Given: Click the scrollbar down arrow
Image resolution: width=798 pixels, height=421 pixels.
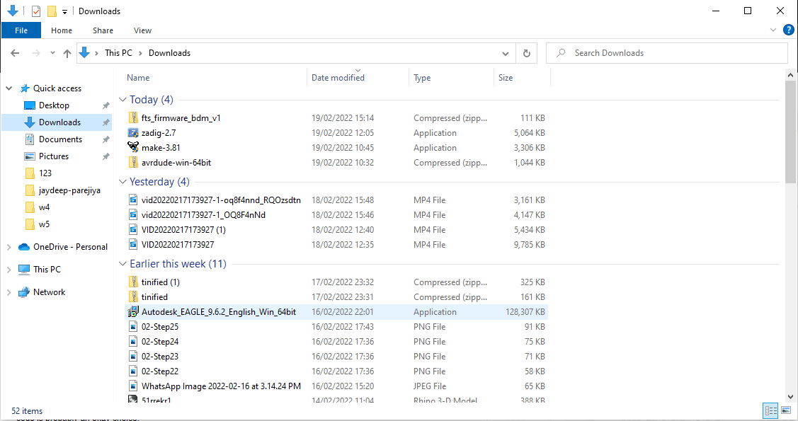Looking at the screenshot, I should pos(790,397).
